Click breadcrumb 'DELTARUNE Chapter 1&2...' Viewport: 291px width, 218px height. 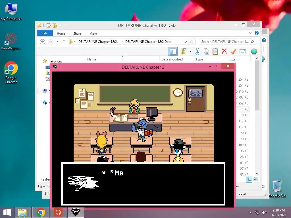click(99, 42)
